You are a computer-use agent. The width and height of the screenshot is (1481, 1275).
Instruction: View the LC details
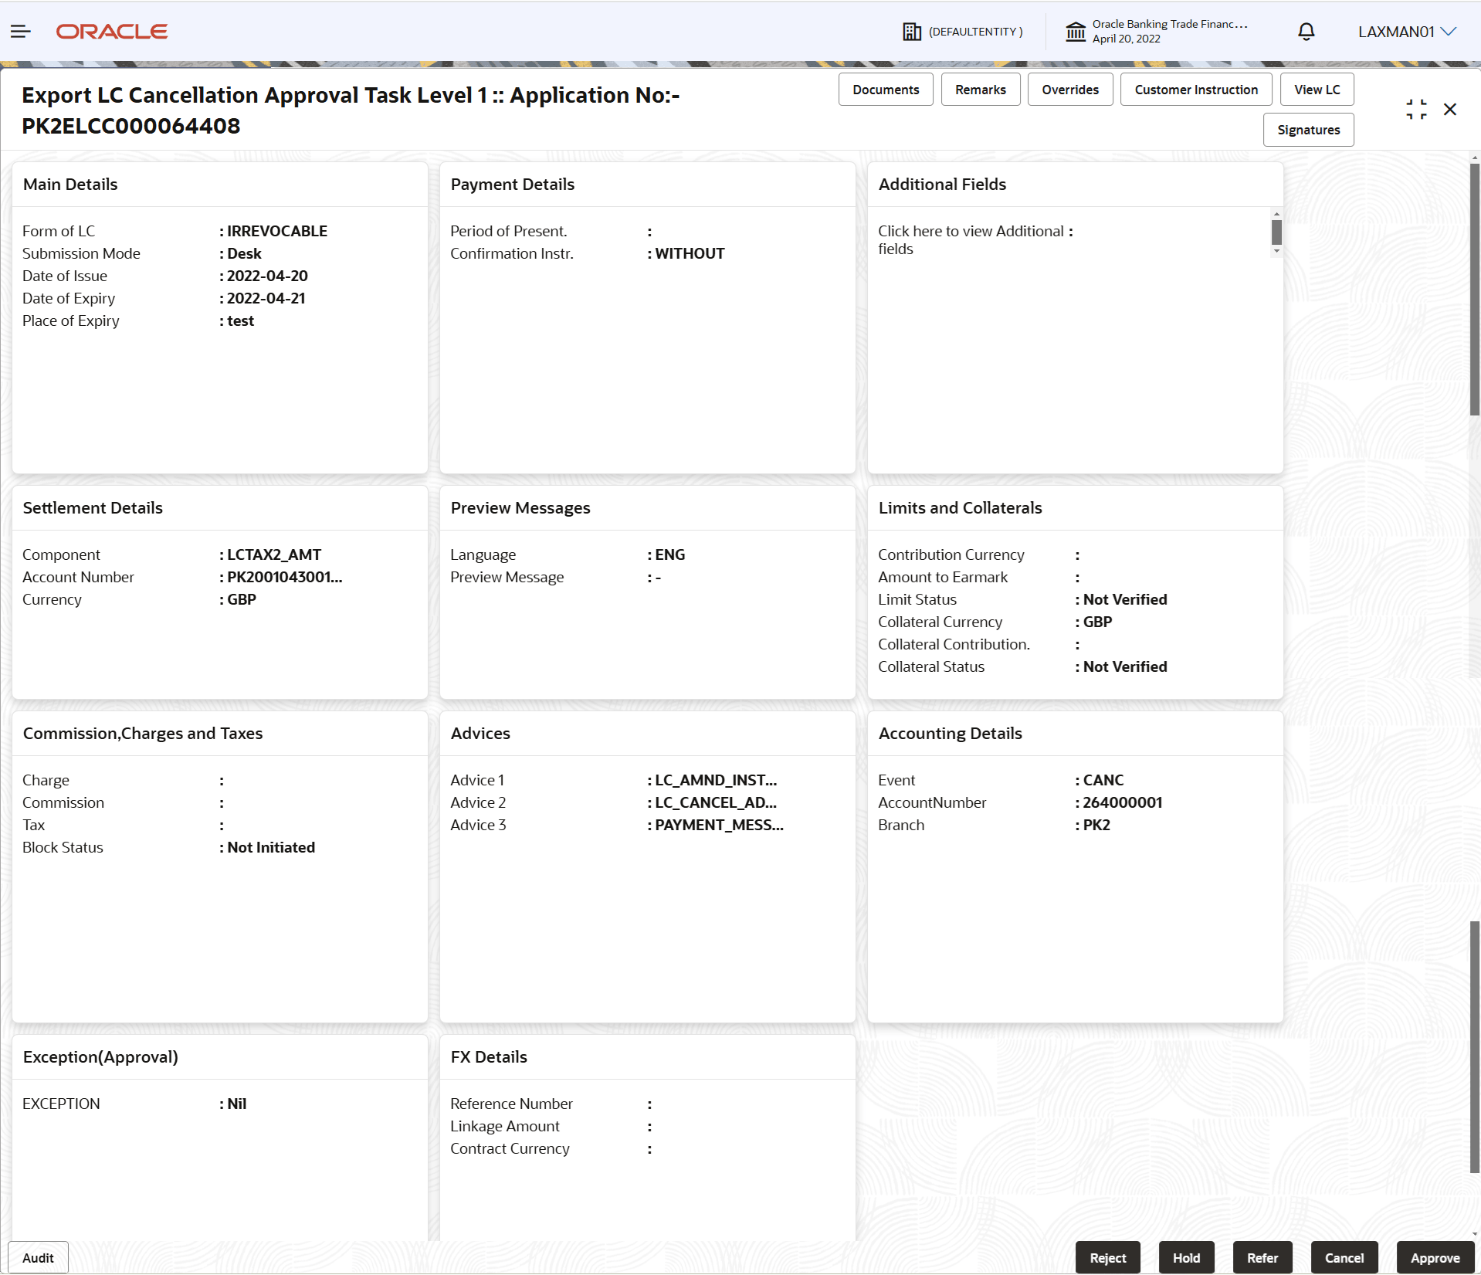pos(1316,89)
